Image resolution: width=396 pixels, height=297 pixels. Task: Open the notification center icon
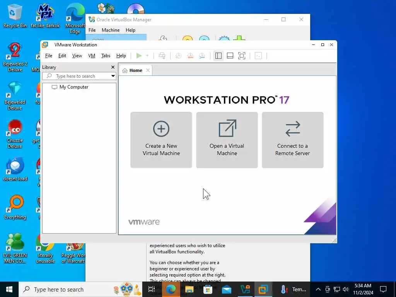383,289
